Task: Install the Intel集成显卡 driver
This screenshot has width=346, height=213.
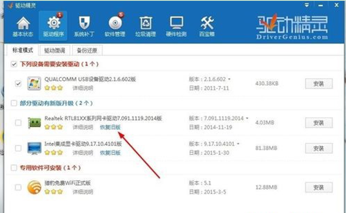Action: [x=319, y=148]
